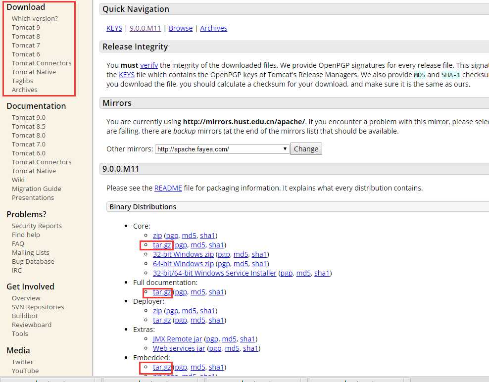Viewport: 489px width, 382px height.
Task: Open md5 checksum for JMX Remote jar
Action: 229,338
